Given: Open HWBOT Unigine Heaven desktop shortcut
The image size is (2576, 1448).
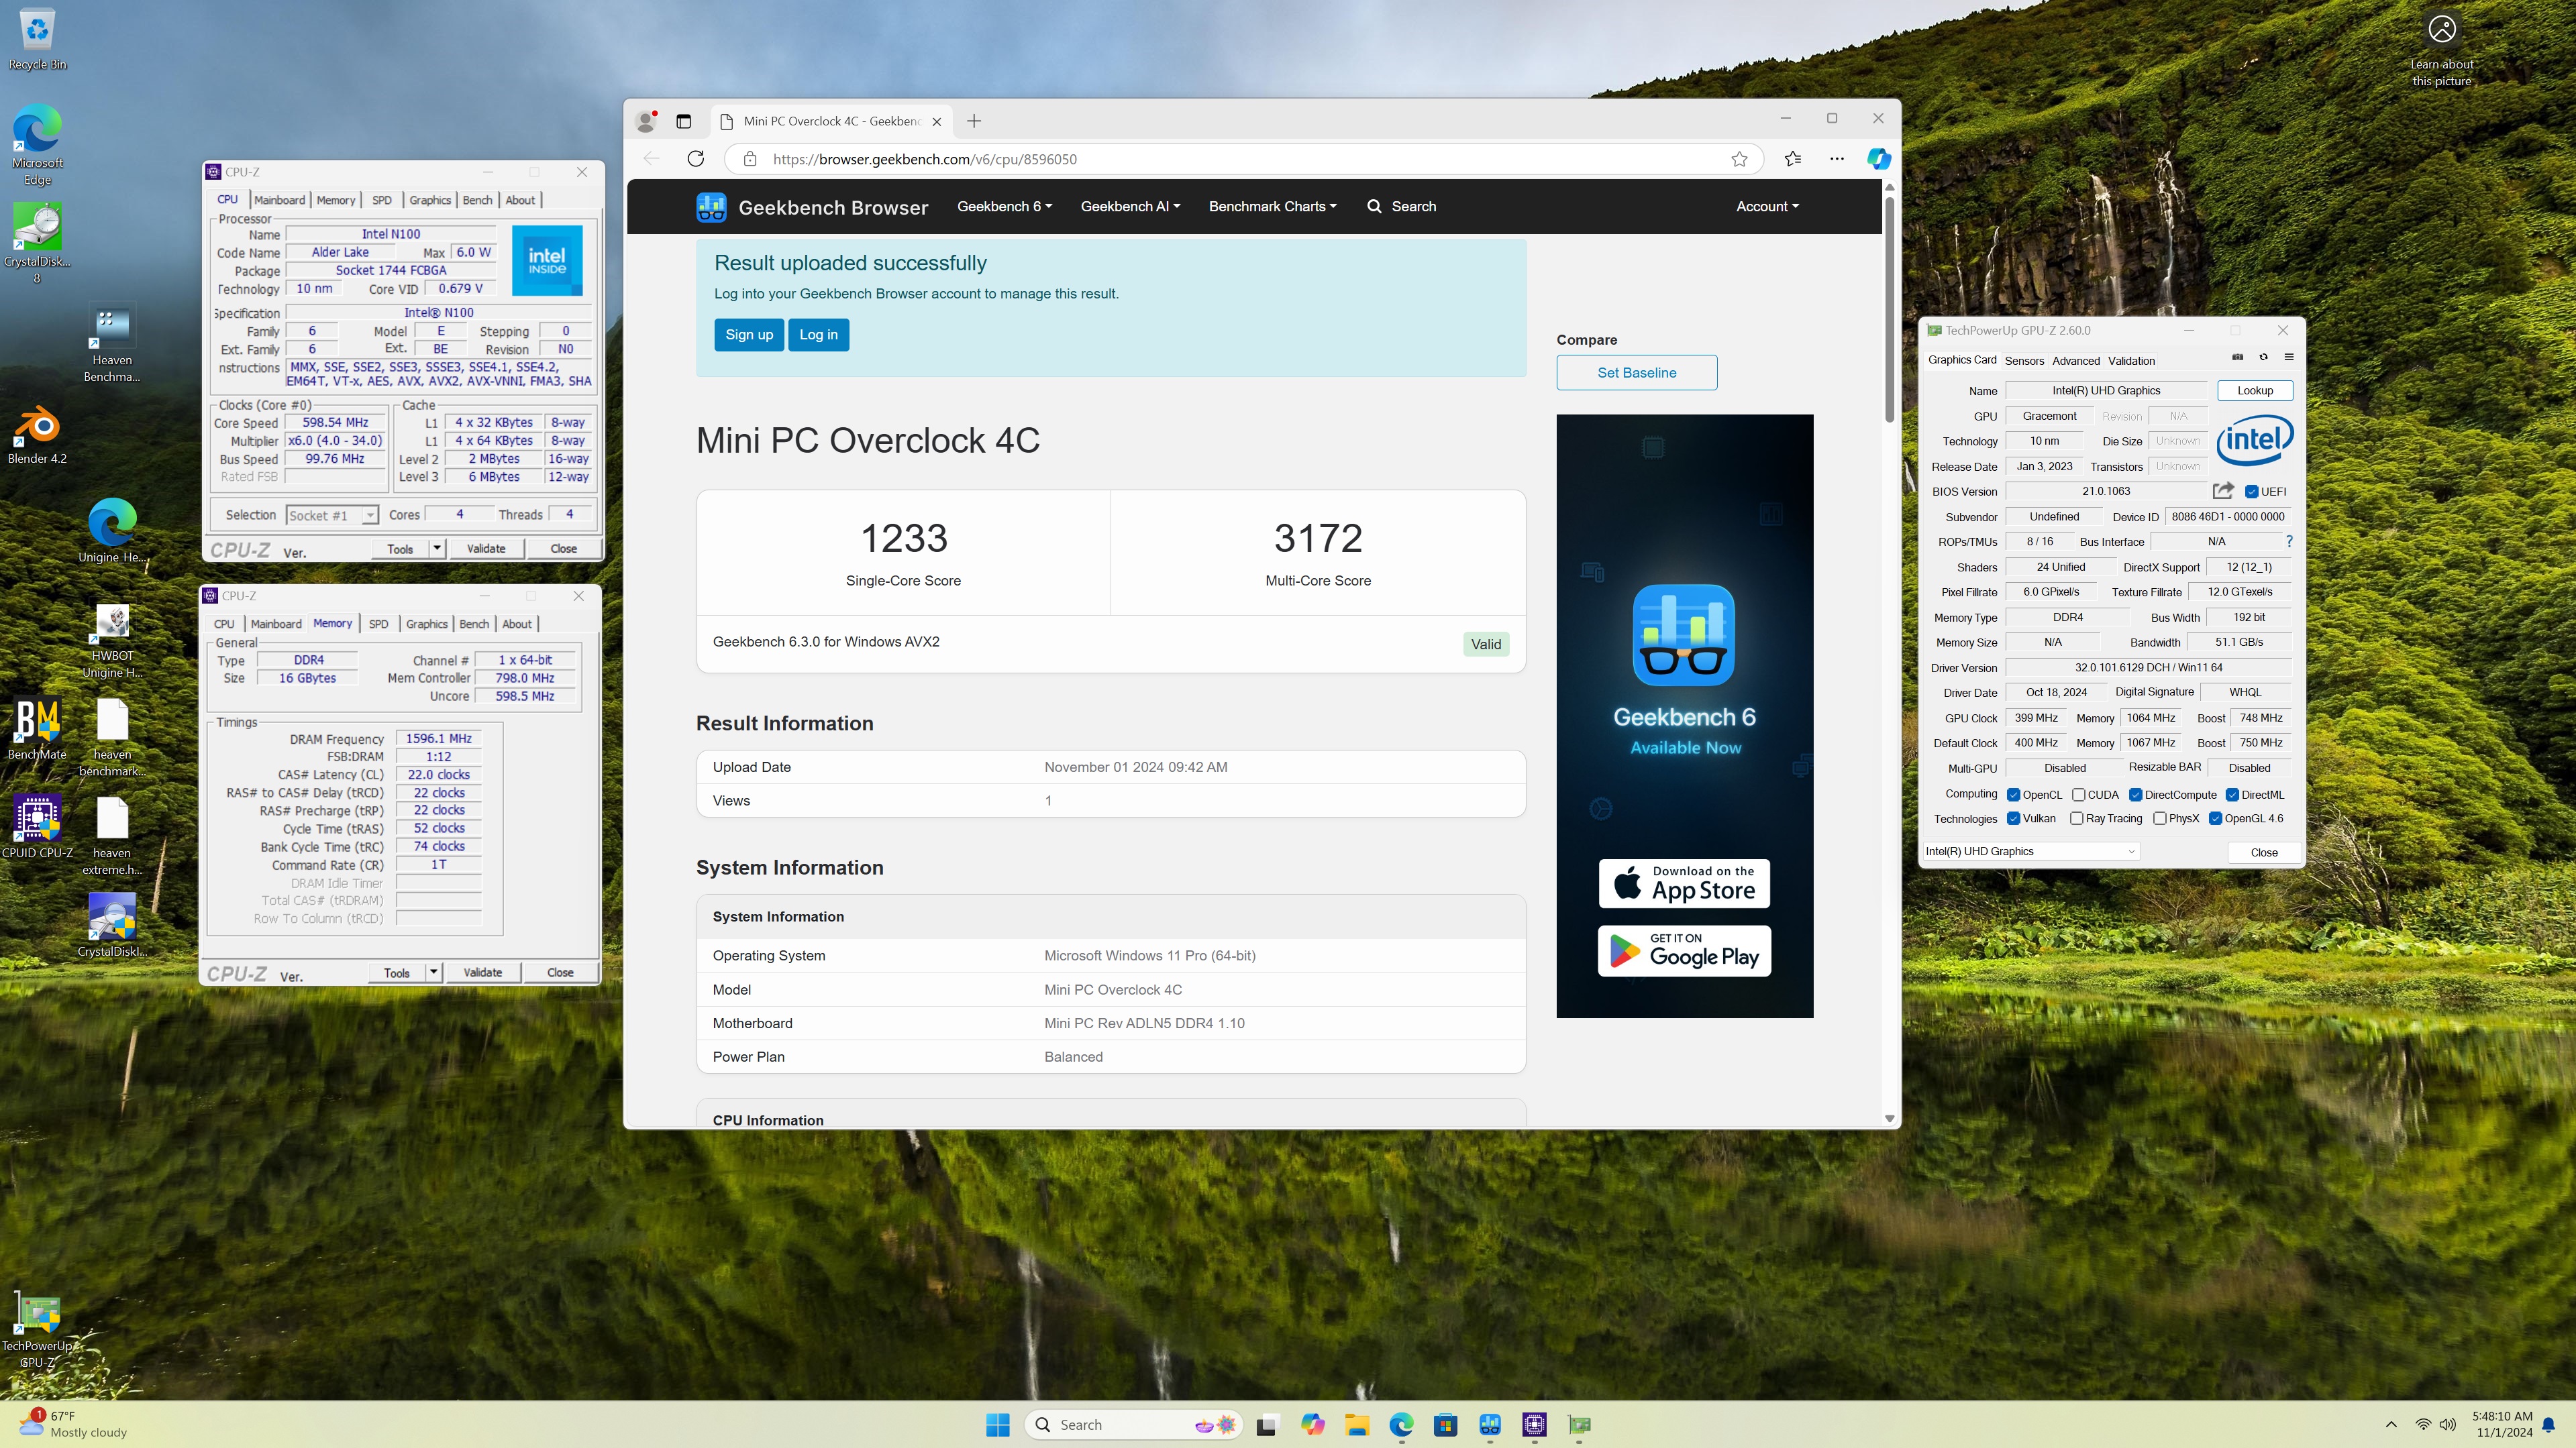Looking at the screenshot, I should 112,640.
